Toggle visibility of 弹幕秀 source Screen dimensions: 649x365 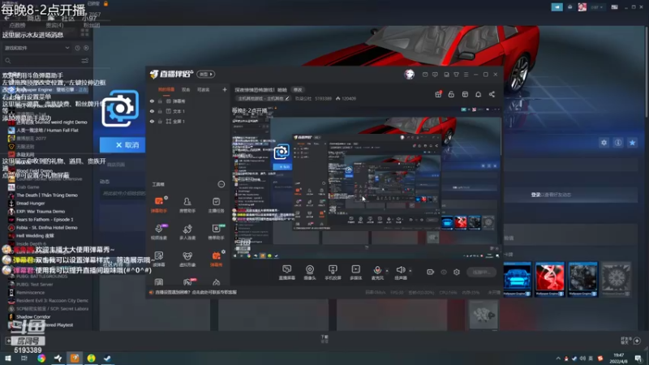152,101
